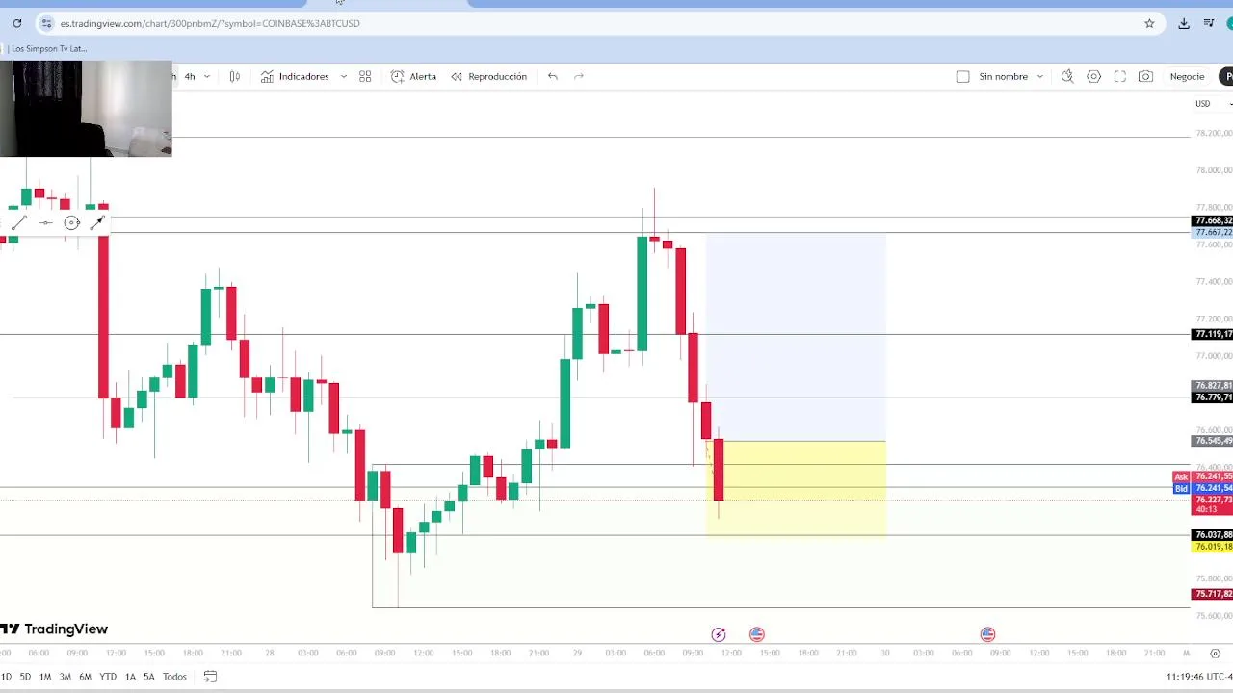The width and height of the screenshot is (1233, 693).
Task: Click the second US flag economic event marker
Action: point(987,634)
